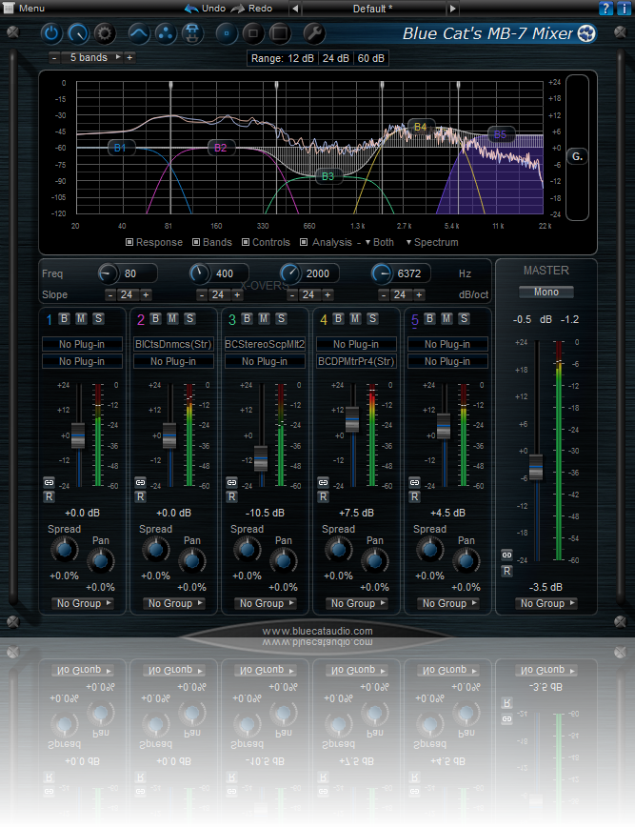The image size is (635, 828).
Task: Click the power bypass icon in toolbar
Action: (x=51, y=34)
